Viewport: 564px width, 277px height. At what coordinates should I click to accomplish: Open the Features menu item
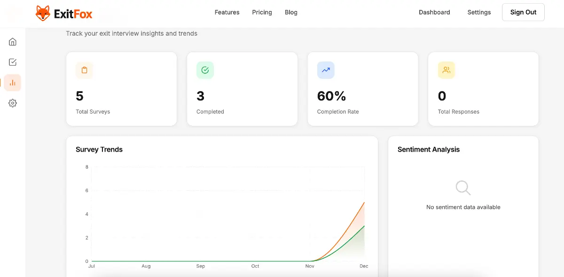[x=227, y=12]
